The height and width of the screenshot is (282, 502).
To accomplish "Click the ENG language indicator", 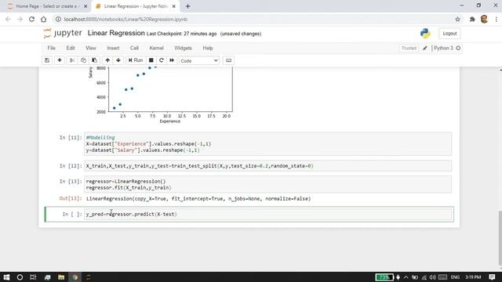I will (455, 277).
